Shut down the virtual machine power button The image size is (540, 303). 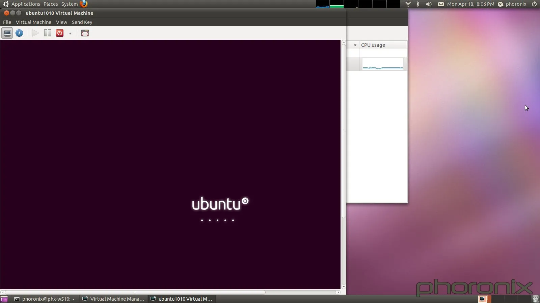tap(60, 33)
